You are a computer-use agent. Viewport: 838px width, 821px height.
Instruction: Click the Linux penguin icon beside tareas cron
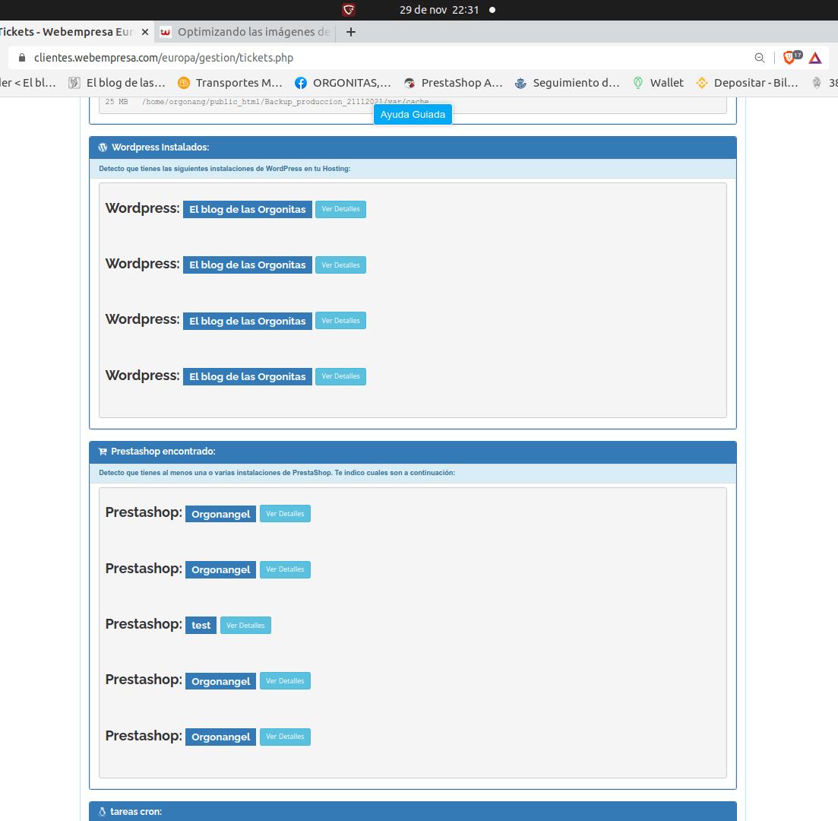coord(102,812)
